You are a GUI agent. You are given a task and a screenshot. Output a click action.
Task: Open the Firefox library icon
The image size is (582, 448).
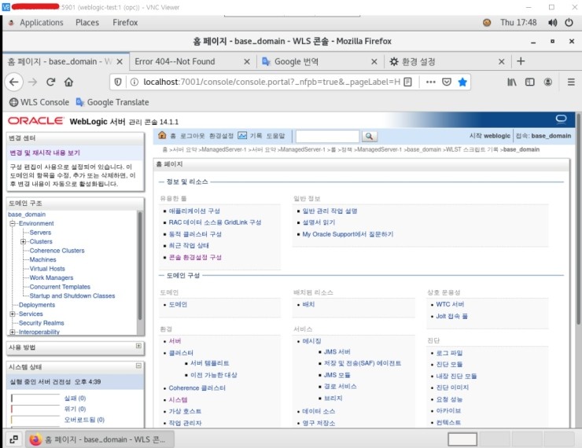[x=512, y=82]
